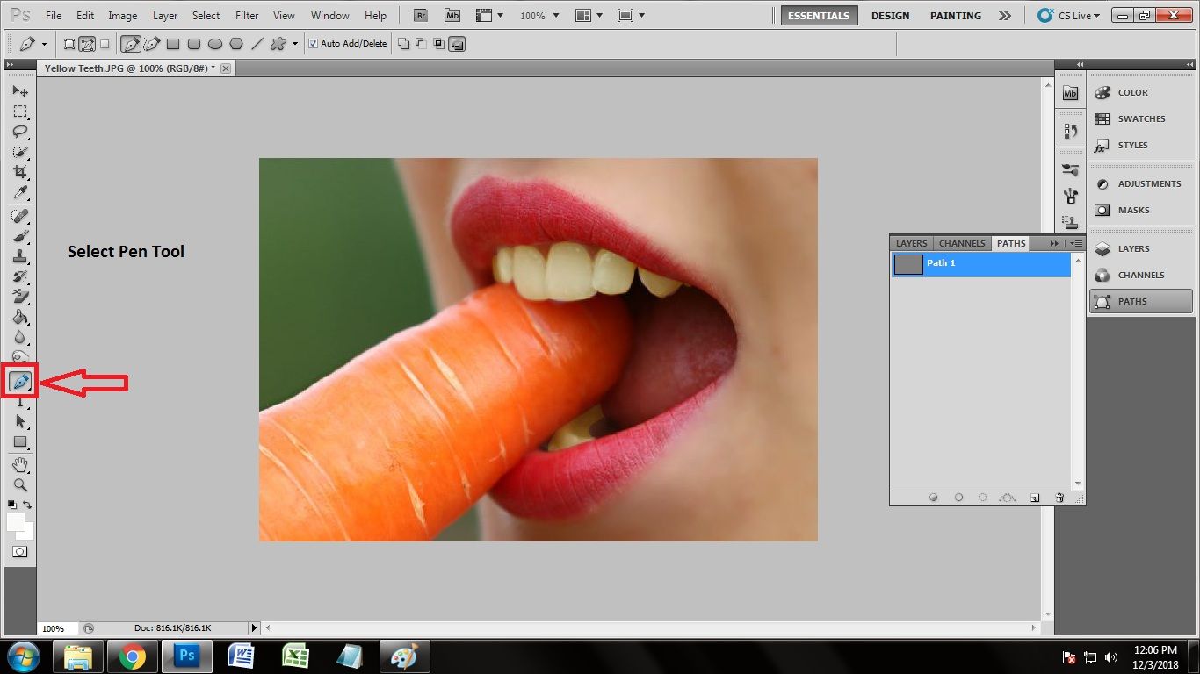Enable Paths mode in options bar
1200x674 pixels.
point(87,43)
